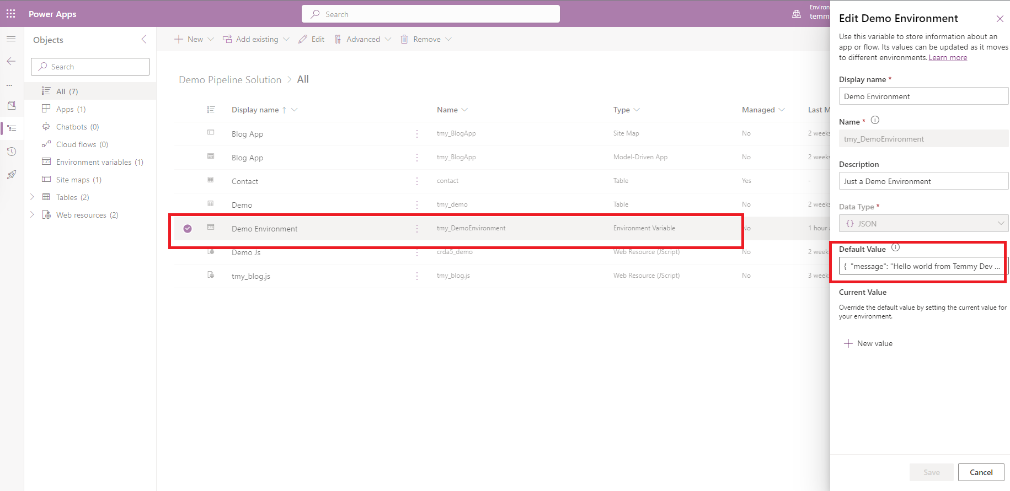The width and height of the screenshot is (1010, 491).
Task: Click Add existing in toolbar
Action: tap(251, 39)
